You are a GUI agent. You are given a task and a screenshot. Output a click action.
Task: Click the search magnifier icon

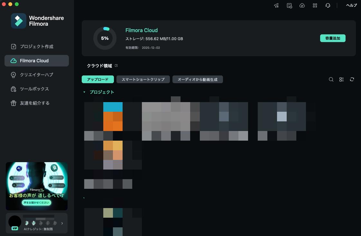tap(331, 79)
